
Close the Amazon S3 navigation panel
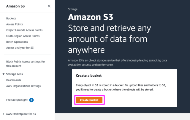coord(49,6)
